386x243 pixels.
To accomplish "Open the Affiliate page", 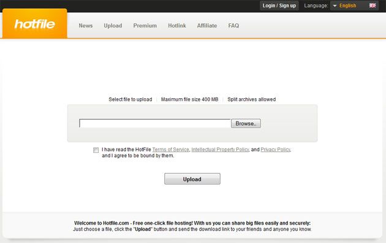I will click(207, 26).
